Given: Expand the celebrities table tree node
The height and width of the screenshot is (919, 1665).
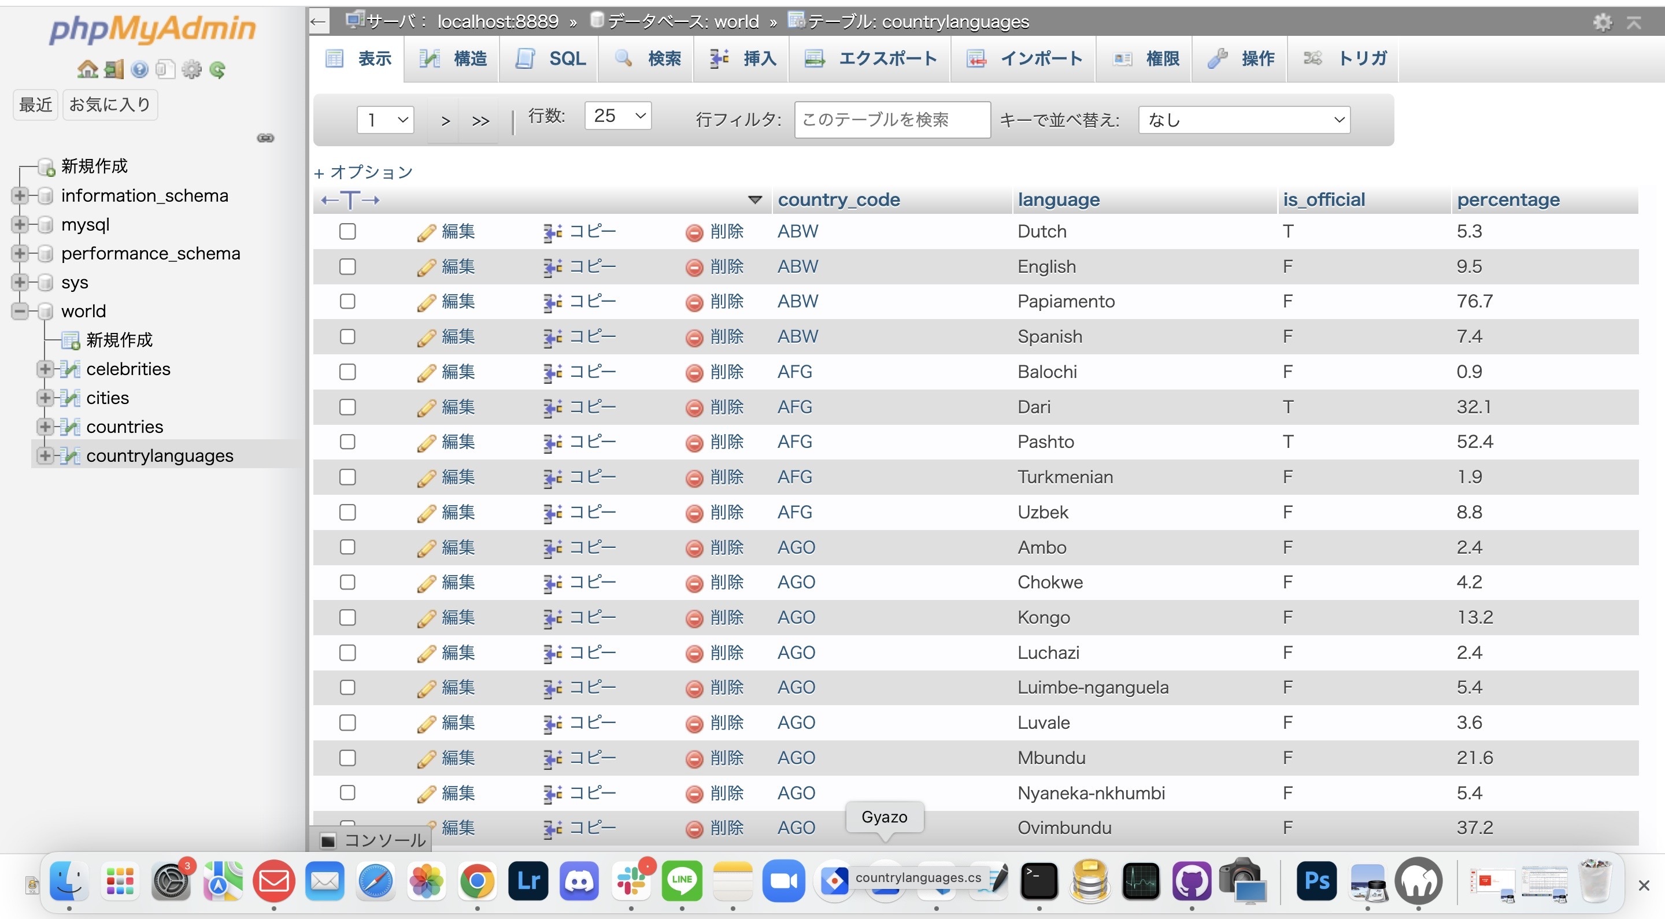Looking at the screenshot, I should coord(45,369).
